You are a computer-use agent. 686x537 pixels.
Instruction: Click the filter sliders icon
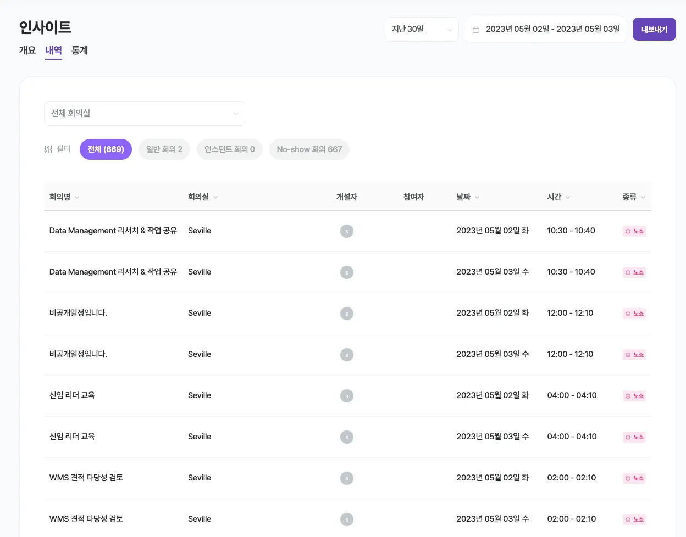[x=48, y=149]
